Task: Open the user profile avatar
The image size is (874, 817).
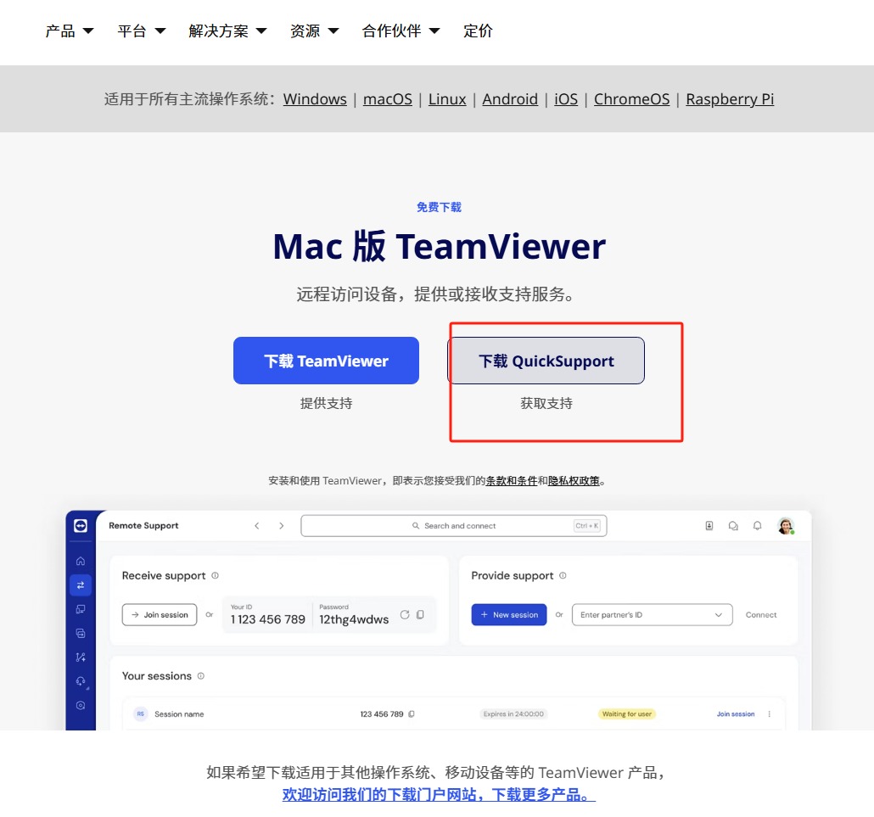Action: (786, 525)
